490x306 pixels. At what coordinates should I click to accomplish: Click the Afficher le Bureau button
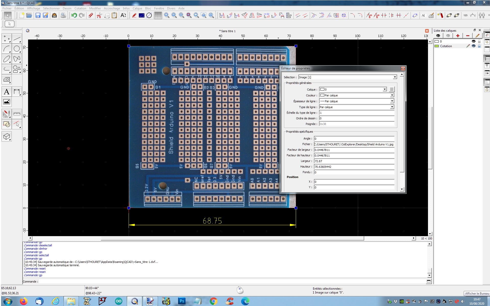[x=477, y=293]
